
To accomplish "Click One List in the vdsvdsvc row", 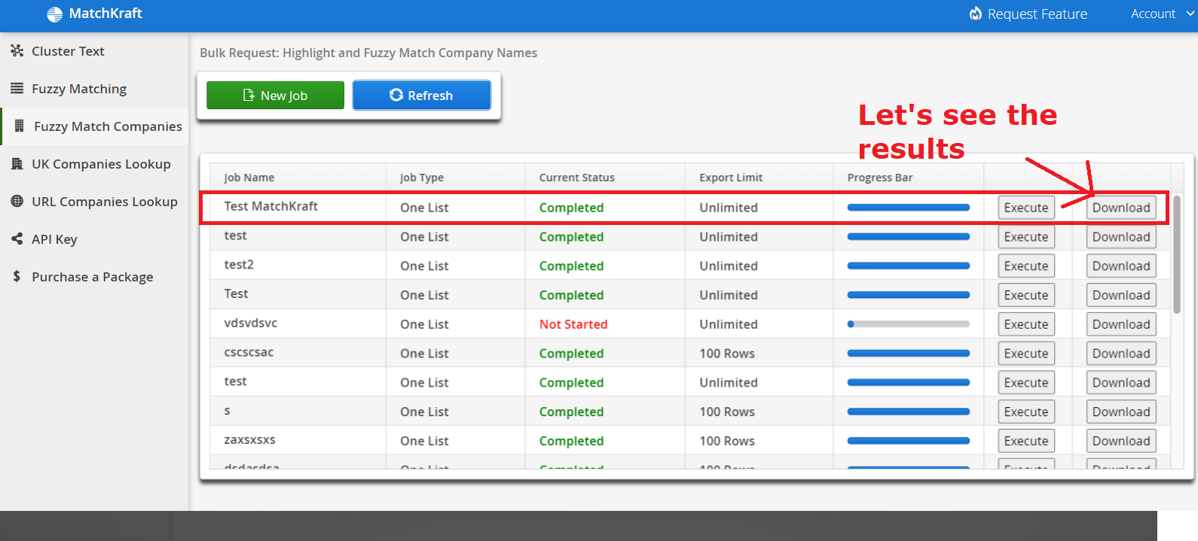I will [x=424, y=324].
